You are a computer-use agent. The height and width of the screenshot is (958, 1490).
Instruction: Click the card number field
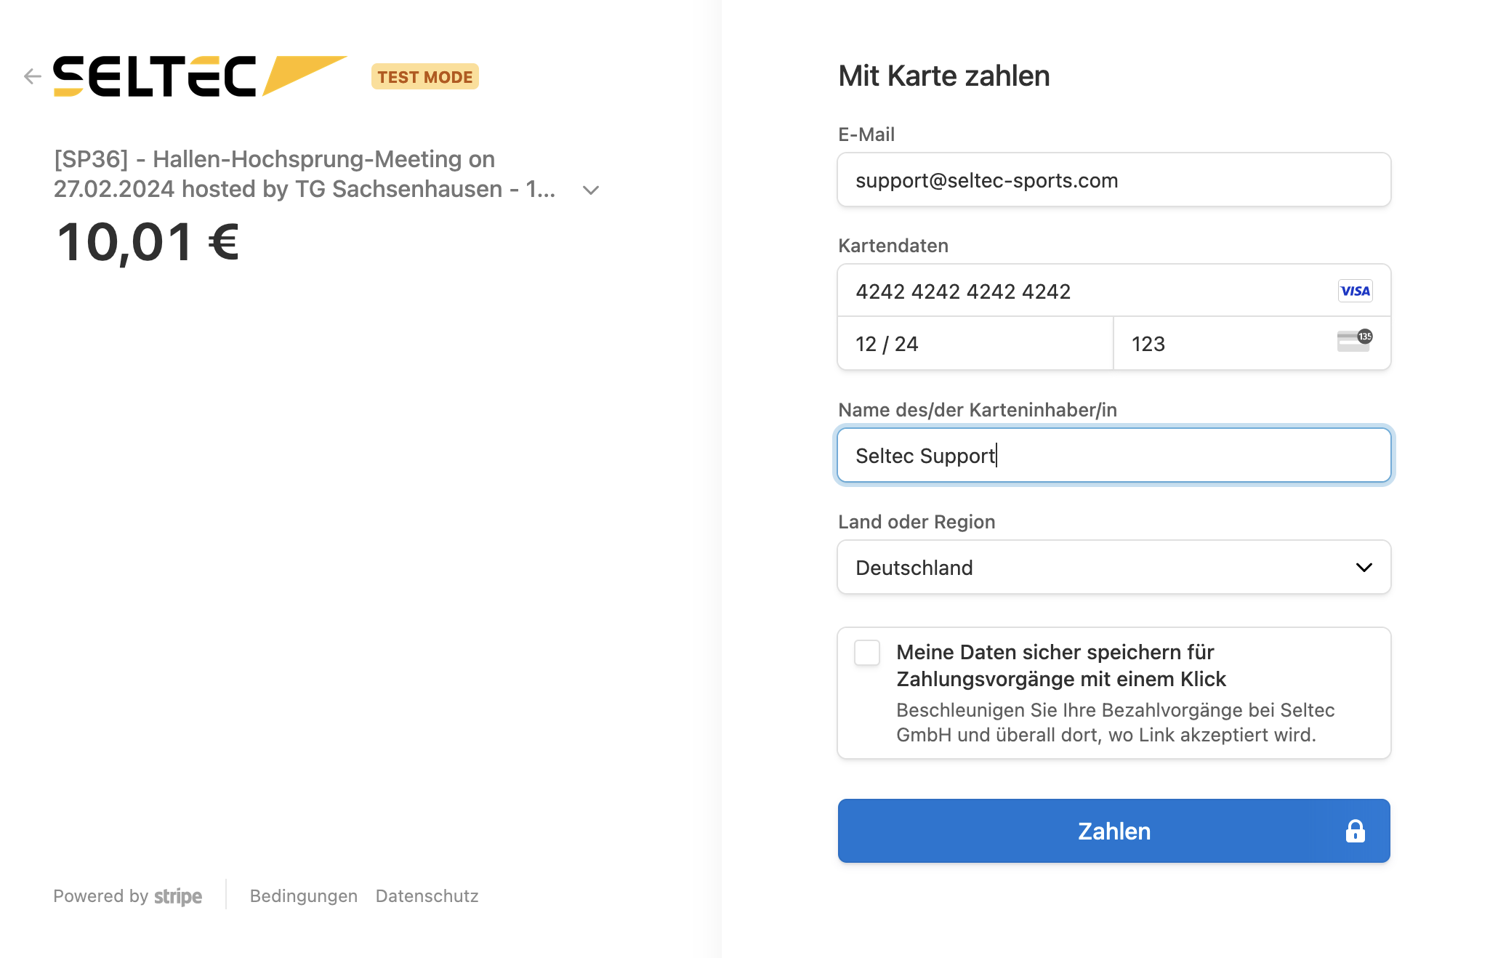coord(1083,291)
